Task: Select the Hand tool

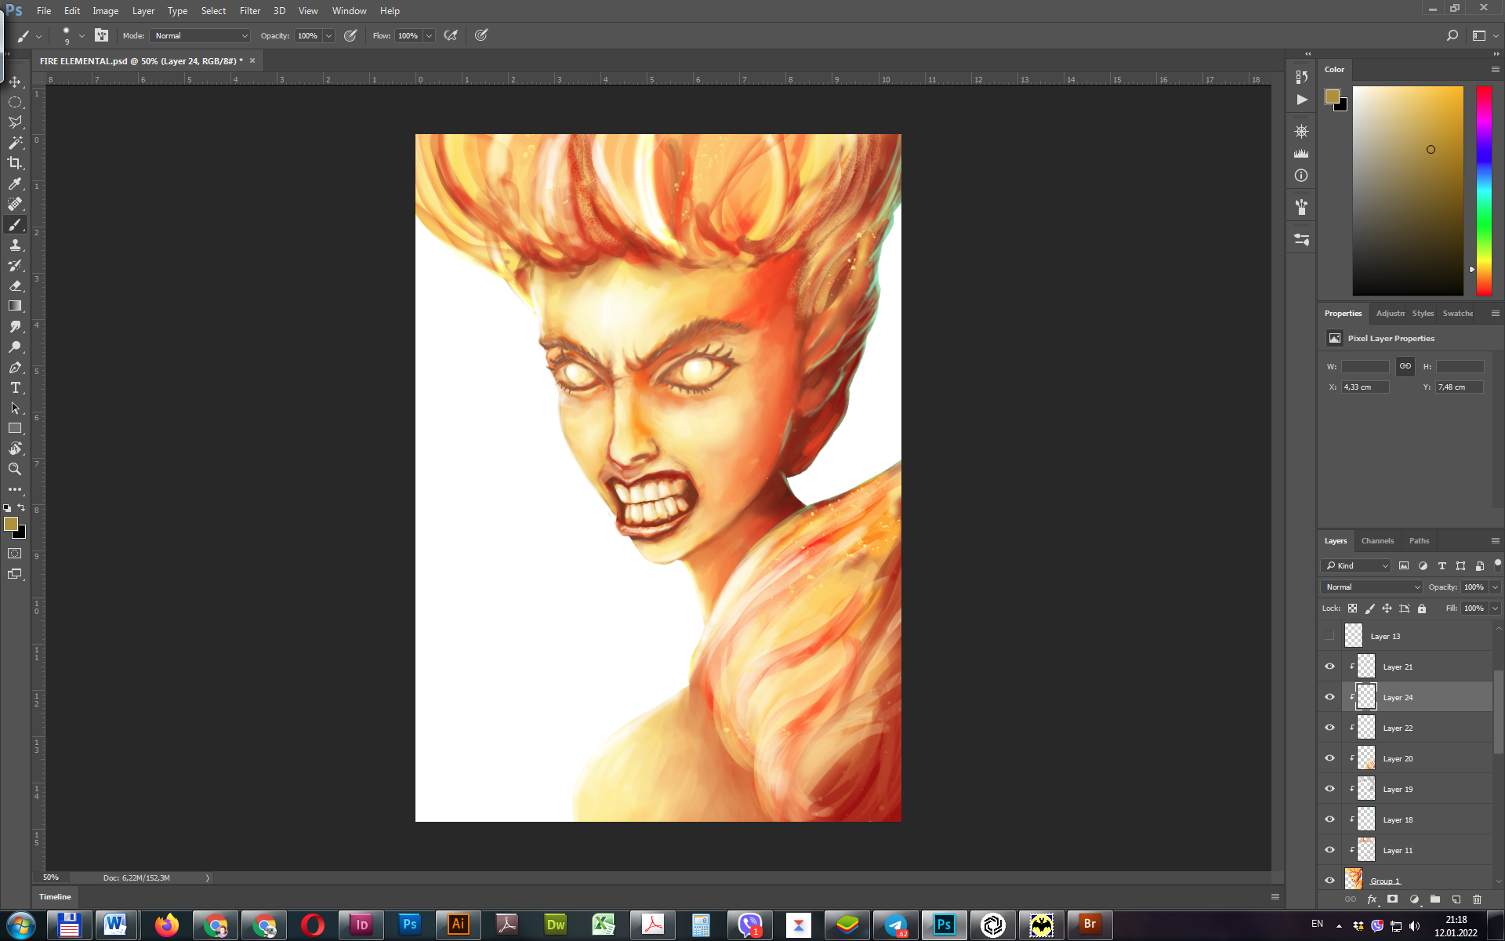Action: (x=15, y=449)
